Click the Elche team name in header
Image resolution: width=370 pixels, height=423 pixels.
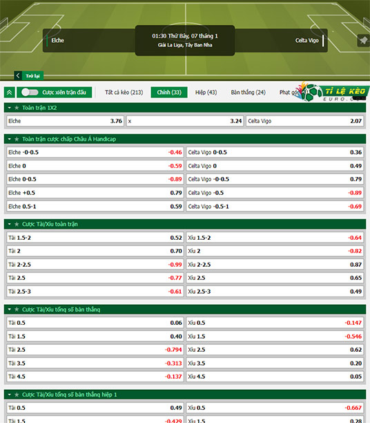pyautogui.click(x=58, y=41)
